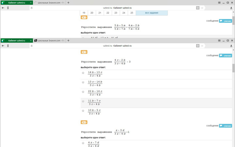Viewport: 235px width, 147px height.
Task: Select answer 11b − 7c over 3c − 4b
Action: 83,101
